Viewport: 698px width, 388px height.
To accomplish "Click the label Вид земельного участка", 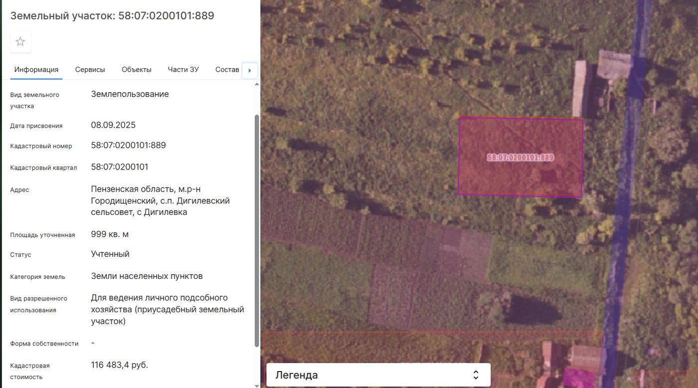I will tap(35, 100).
